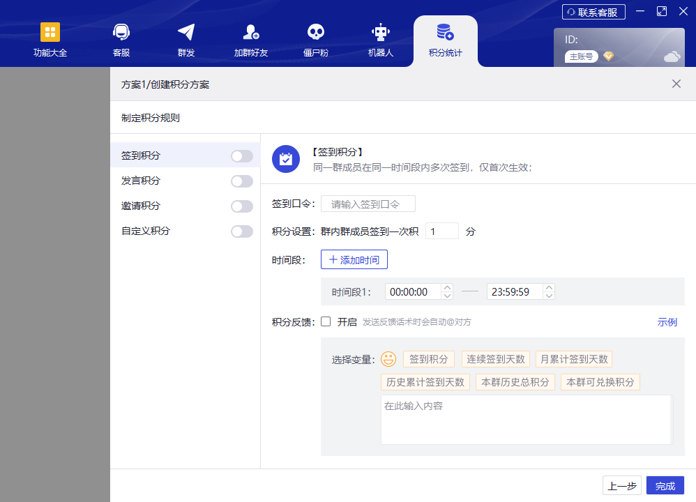696x502 pixels.
Task: Insert the 本群历史总积分 variable tag
Action: 515,382
